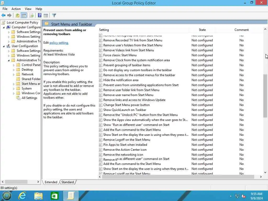This screenshot has height=201, width=268.
Task: Expand the Desktop tree node
Action: tap(14, 70)
